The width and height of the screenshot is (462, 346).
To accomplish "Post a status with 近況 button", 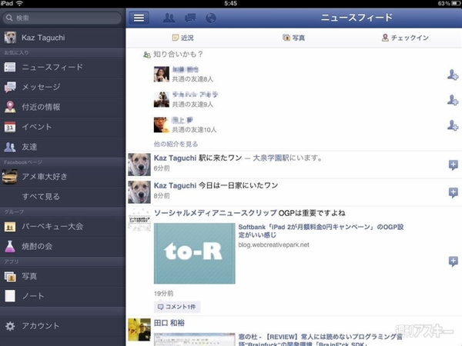I will pos(183,38).
